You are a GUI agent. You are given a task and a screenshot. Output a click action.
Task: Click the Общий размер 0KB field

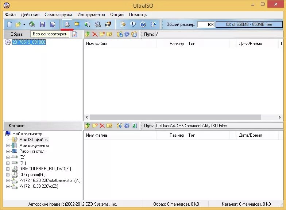(206, 24)
